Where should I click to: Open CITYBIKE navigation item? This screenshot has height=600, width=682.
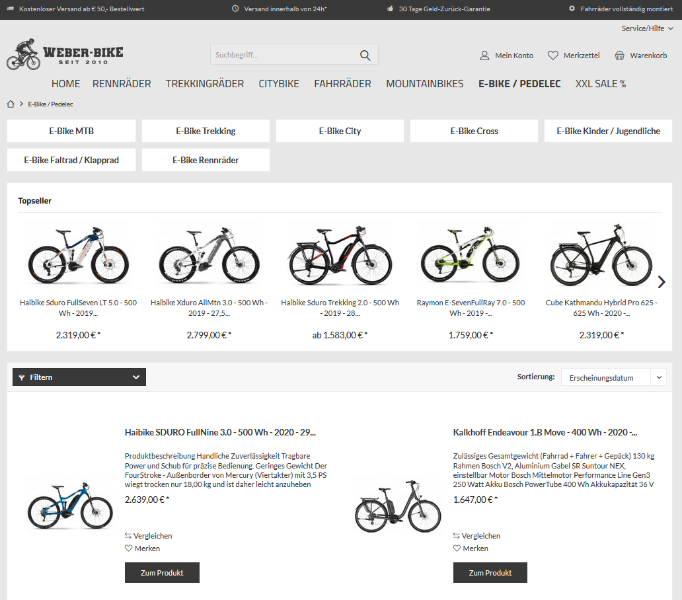coord(279,84)
